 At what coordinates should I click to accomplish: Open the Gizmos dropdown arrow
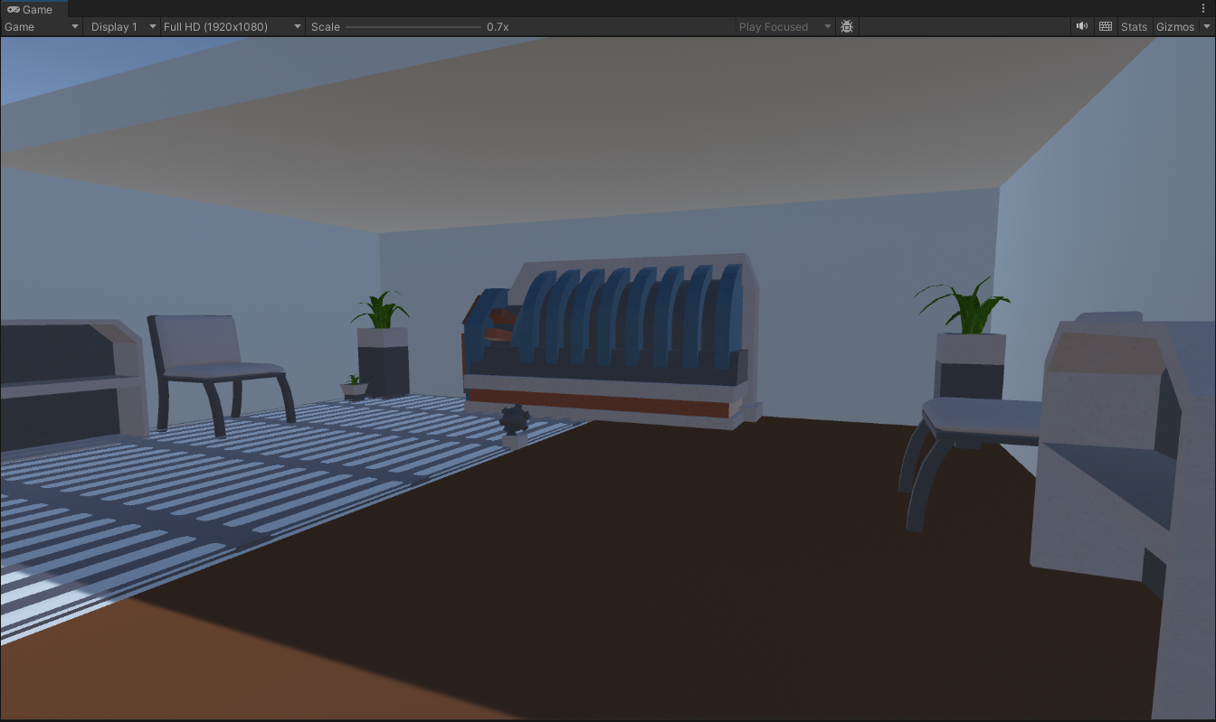point(1206,27)
